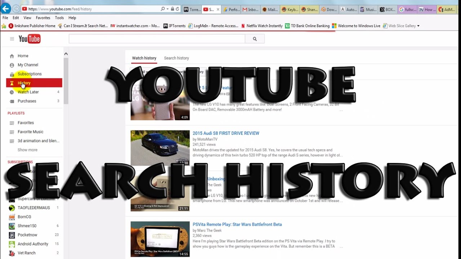Click the lock security icon in address bar
The image size is (461, 259).
click(173, 9)
